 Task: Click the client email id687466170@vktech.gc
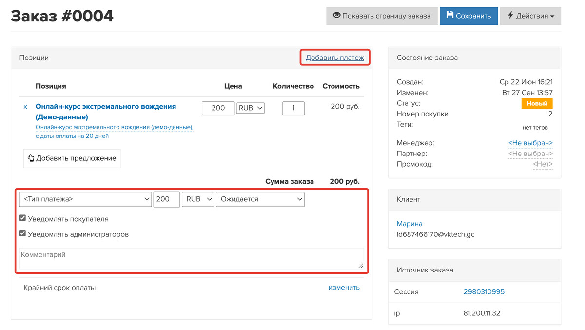[435, 234]
